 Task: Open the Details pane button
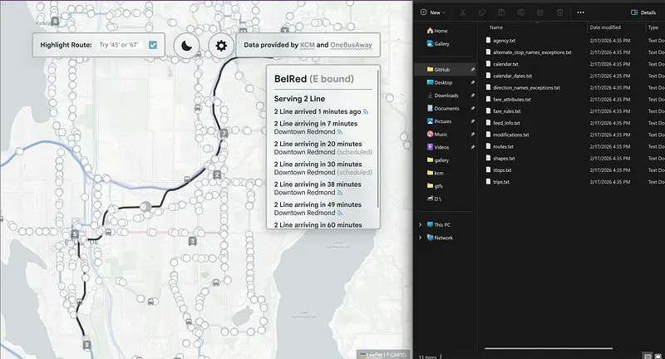tap(644, 12)
